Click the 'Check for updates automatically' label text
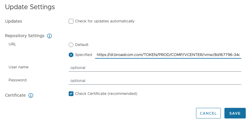 pyautogui.click(x=105, y=21)
